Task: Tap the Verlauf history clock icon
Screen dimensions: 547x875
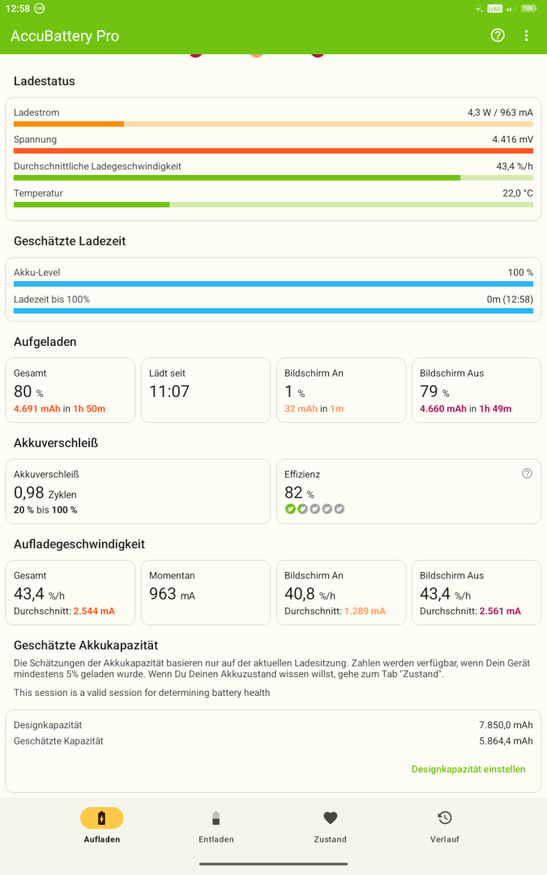Action: (x=444, y=818)
